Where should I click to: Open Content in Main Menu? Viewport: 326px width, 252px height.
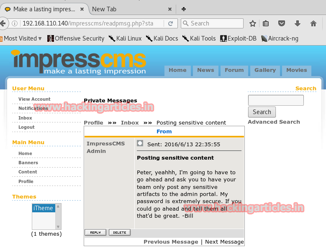click(x=28, y=172)
